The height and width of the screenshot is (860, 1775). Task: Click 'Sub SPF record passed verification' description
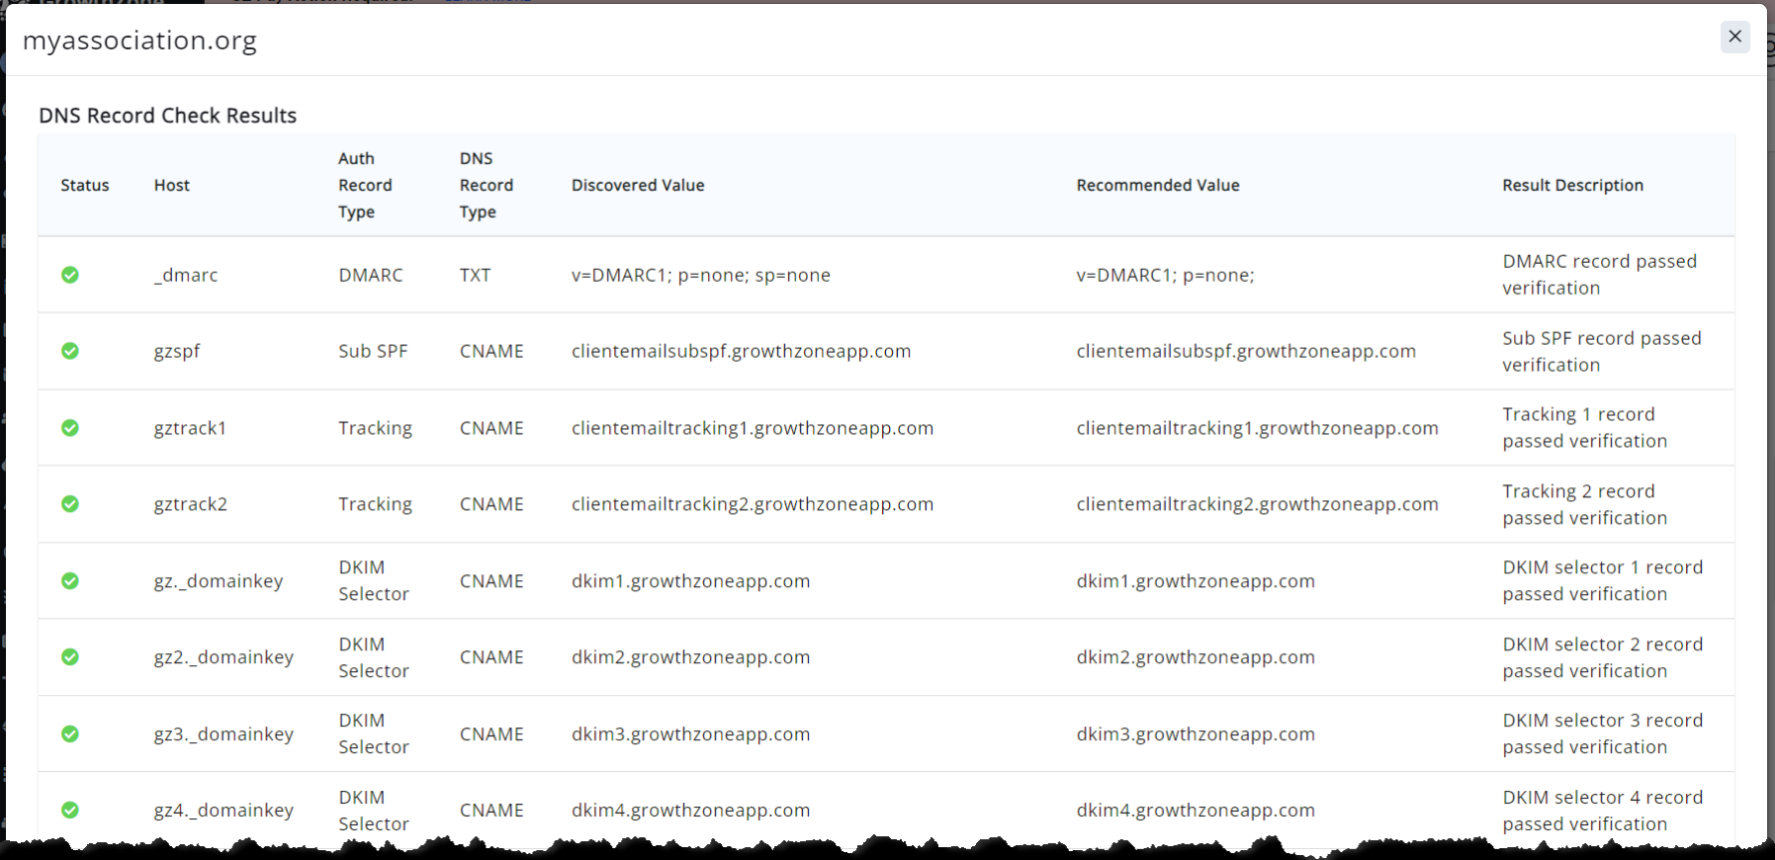(x=1602, y=351)
